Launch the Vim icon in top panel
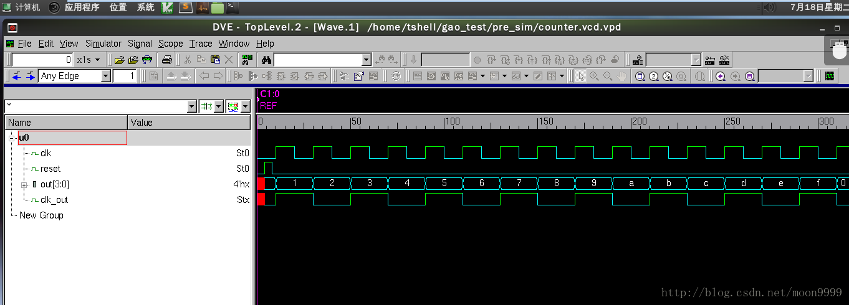This screenshot has height=305, width=849. [167, 7]
